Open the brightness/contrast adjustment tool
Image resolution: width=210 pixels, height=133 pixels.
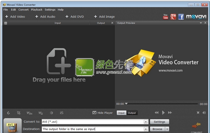tap(51, 113)
